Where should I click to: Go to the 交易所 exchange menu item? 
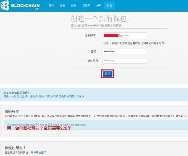[x=86, y=5]
